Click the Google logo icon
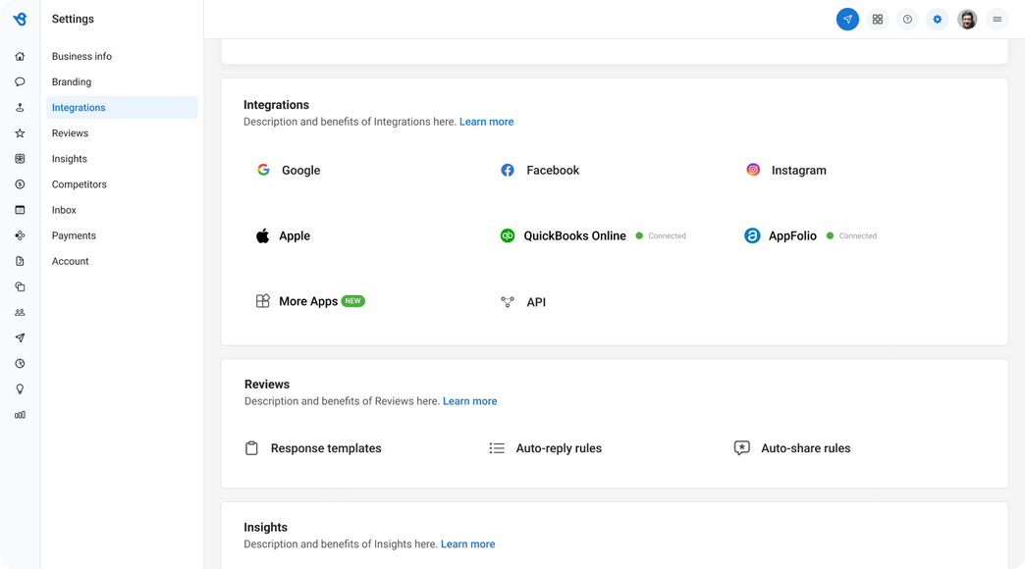1025x569 pixels. pyautogui.click(x=263, y=170)
